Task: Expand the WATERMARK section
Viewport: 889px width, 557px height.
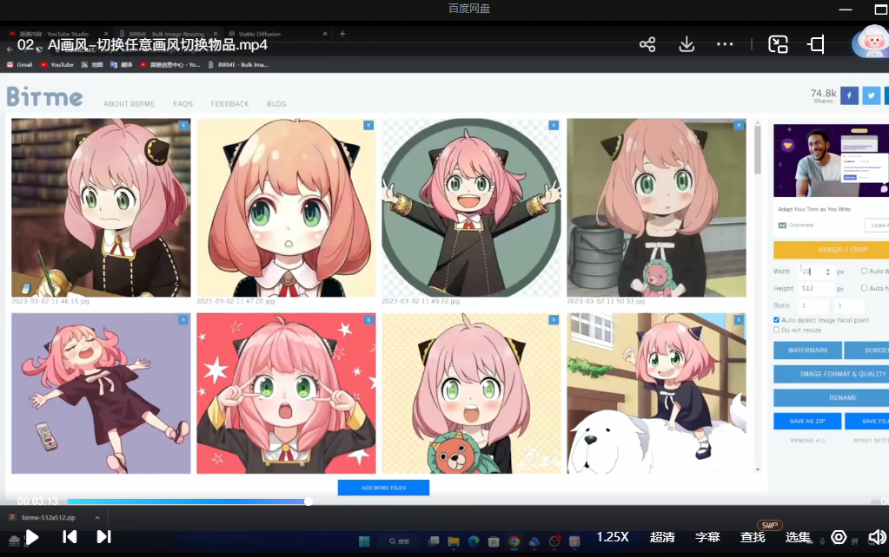Action: tap(808, 351)
